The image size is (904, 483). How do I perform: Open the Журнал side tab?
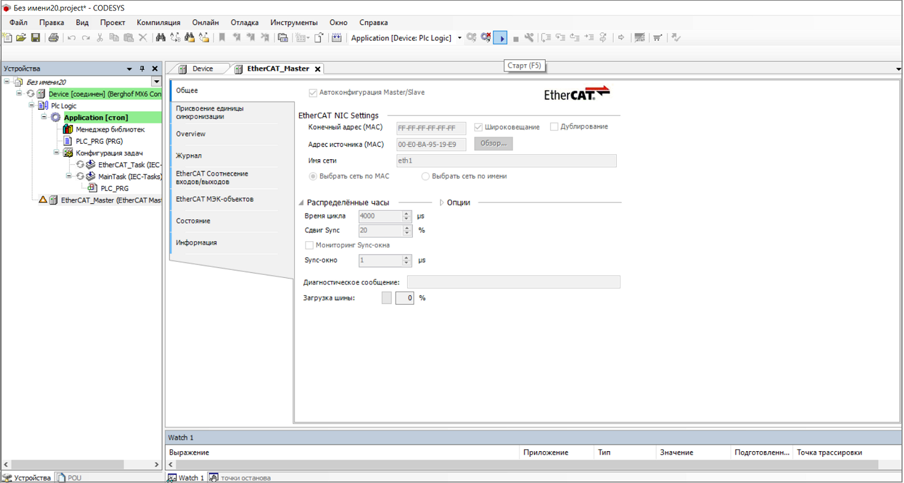coord(224,156)
